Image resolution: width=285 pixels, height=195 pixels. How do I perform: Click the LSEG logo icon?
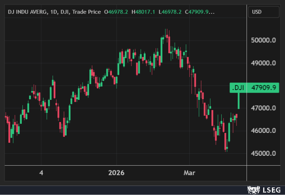pos(253,190)
